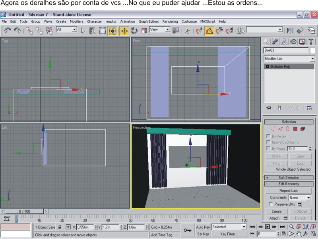Enable the By Vertex checkbox
Image resolution: width=318 pixels, height=239 pixels.
[268, 136]
